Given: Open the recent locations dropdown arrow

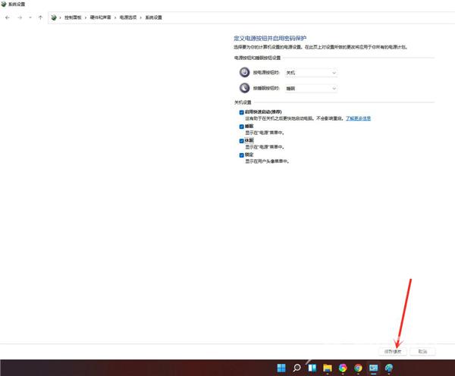Looking at the screenshot, I should point(30,17).
